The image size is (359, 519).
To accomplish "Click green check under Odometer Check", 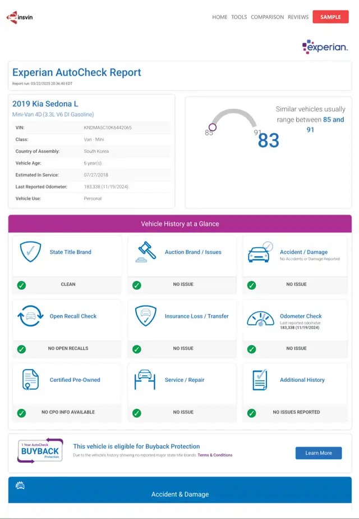I will point(251,349).
